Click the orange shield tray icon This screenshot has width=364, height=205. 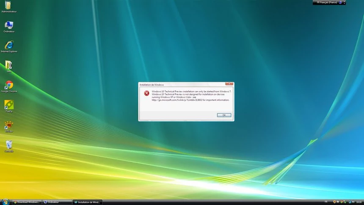point(334,202)
